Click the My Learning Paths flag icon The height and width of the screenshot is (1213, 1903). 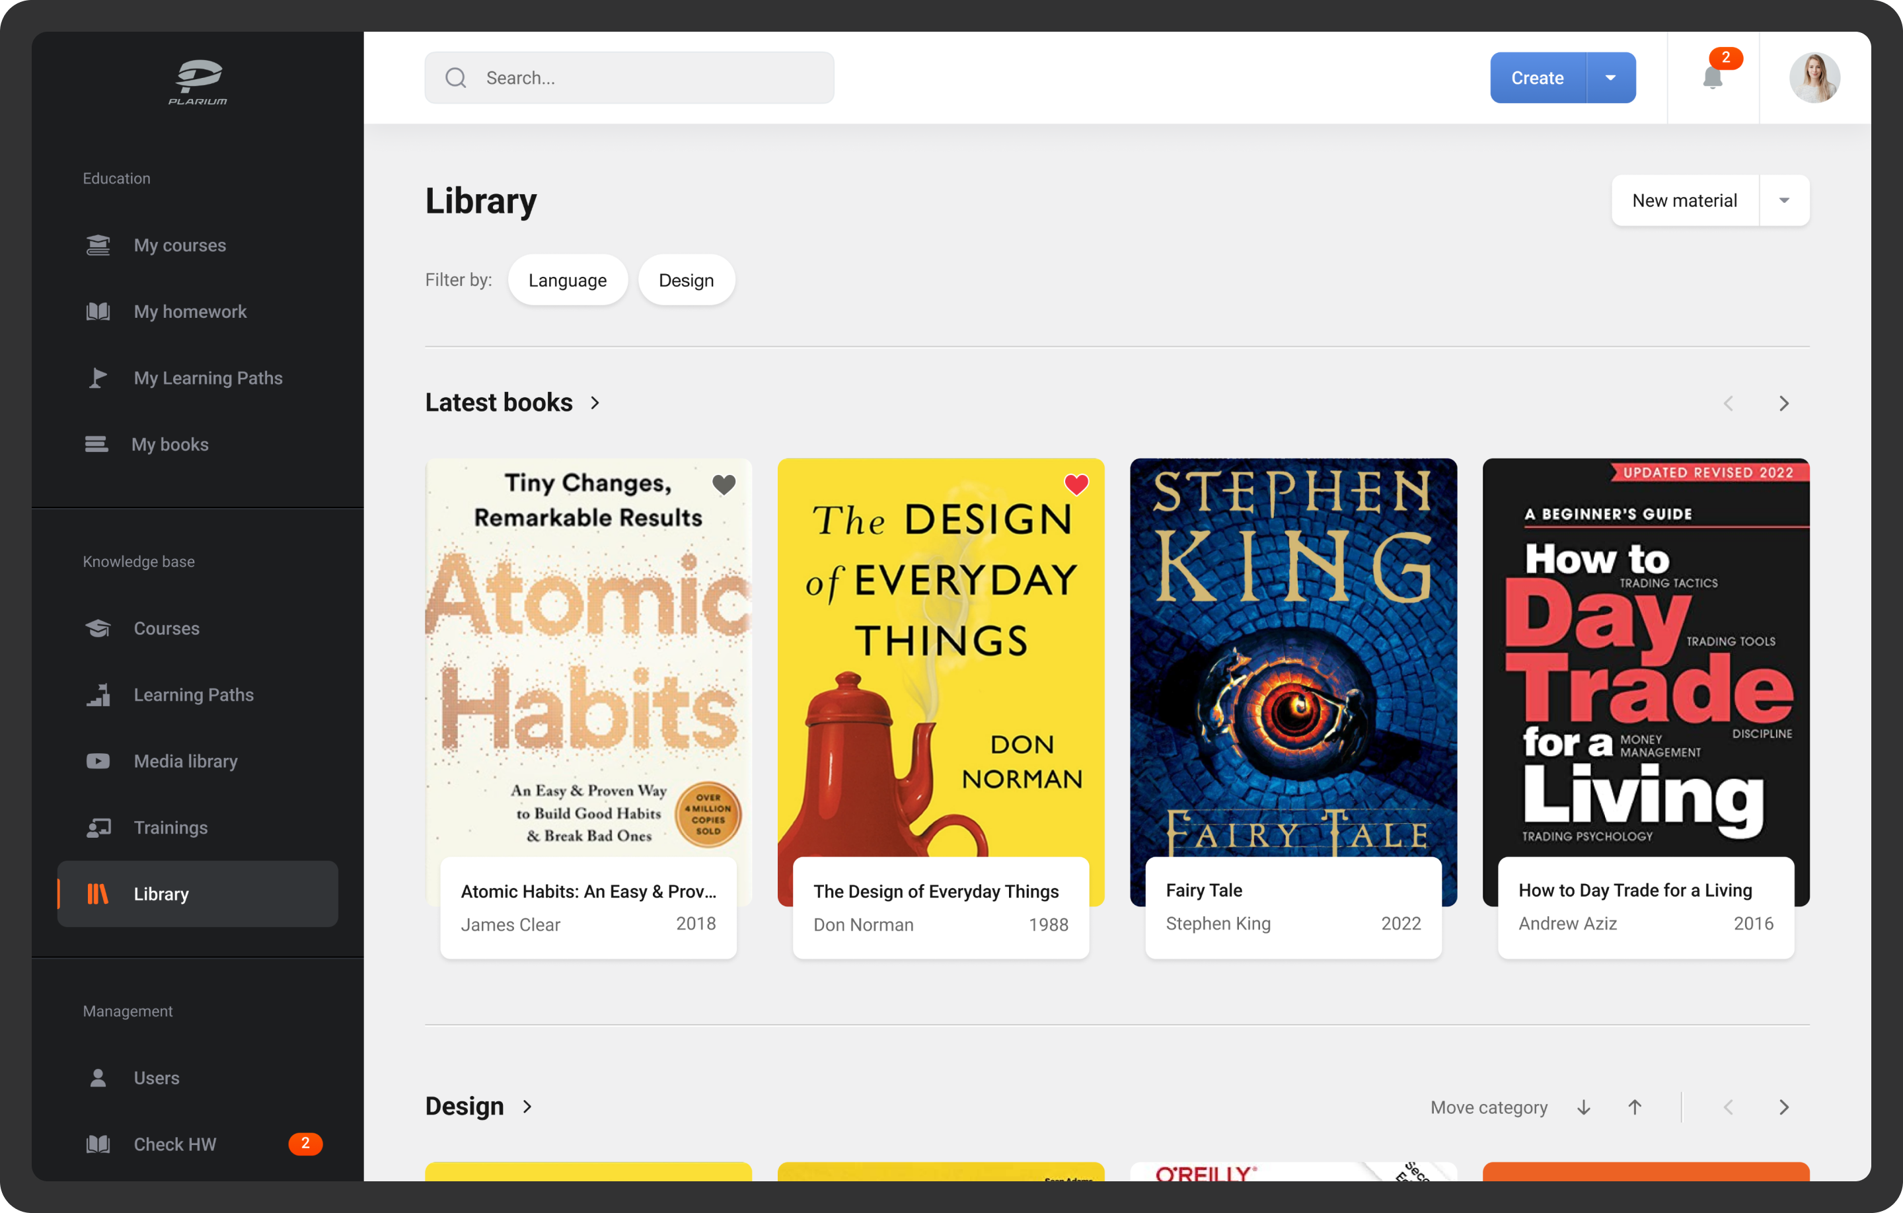click(98, 378)
